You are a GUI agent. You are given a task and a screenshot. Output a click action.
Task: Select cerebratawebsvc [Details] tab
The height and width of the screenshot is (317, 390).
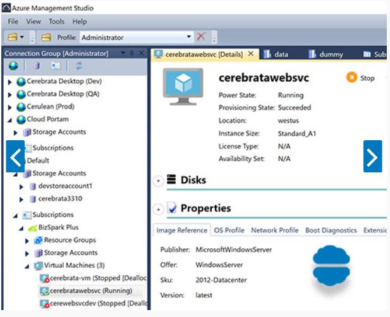(204, 54)
